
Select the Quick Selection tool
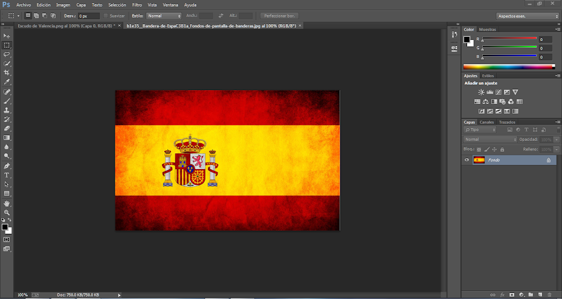[7, 63]
